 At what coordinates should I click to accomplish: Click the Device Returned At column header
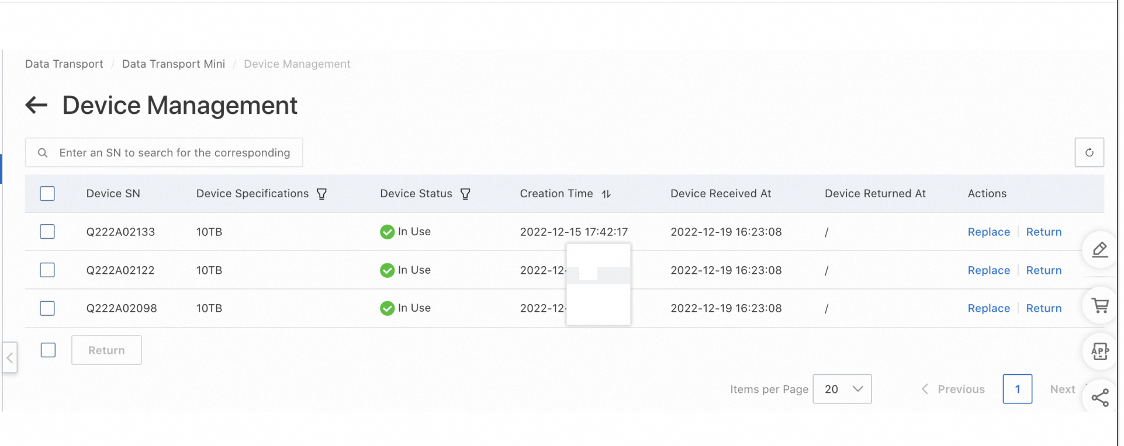pyautogui.click(x=875, y=194)
